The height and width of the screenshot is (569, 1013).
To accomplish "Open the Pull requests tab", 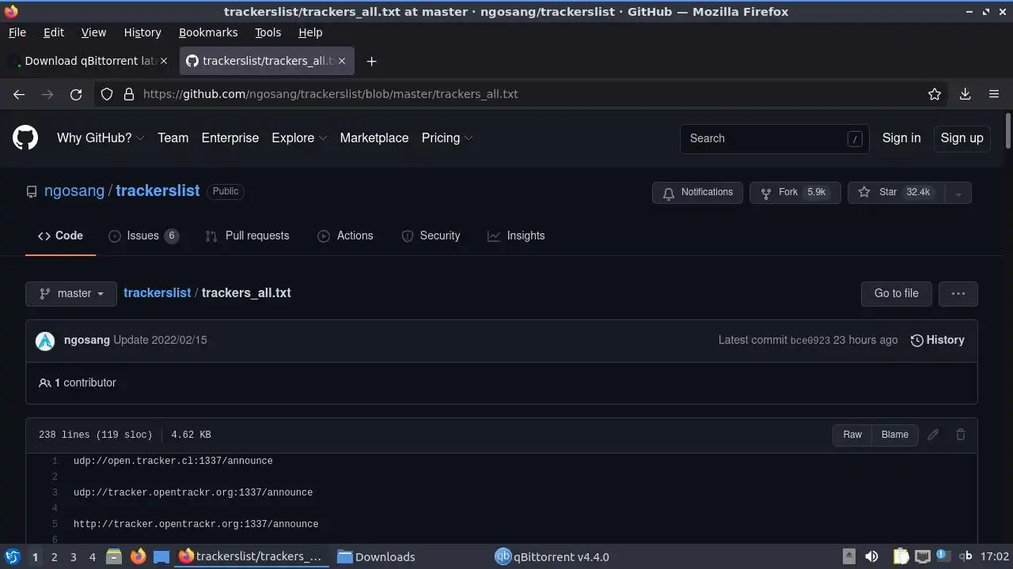I will 247,236.
